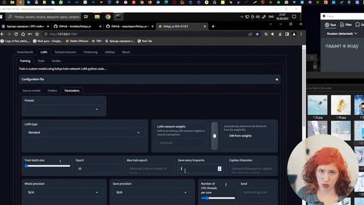Open new browser tab with plus
This screenshot has height=205, width=364.
213,27
